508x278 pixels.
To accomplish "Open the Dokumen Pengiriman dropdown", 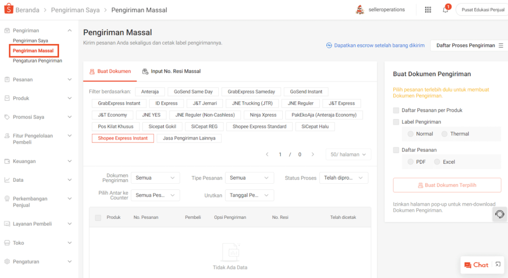I will [x=155, y=178].
